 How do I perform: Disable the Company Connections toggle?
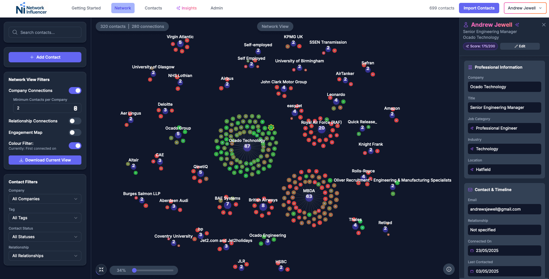[x=75, y=91]
